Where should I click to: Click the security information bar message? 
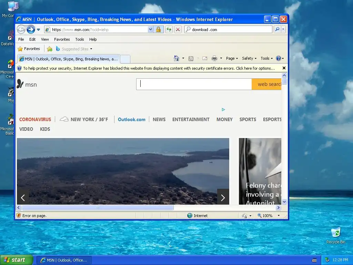[x=149, y=68]
